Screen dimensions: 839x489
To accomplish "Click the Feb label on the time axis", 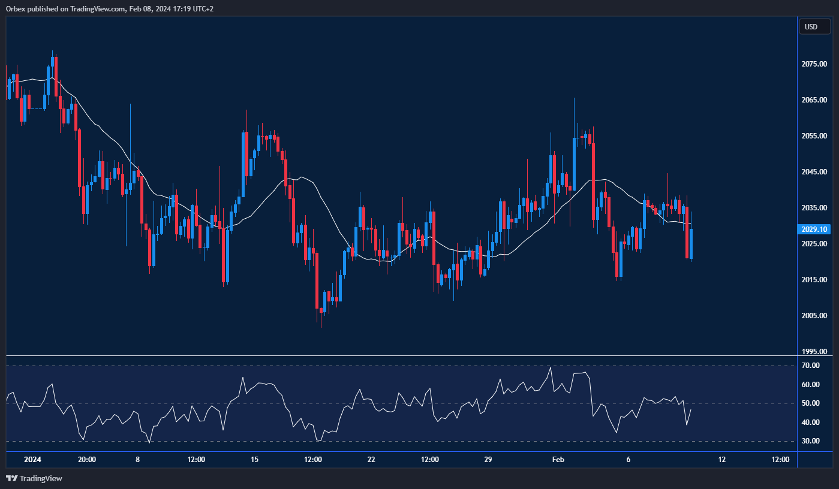I will click(x=558, y=460).
